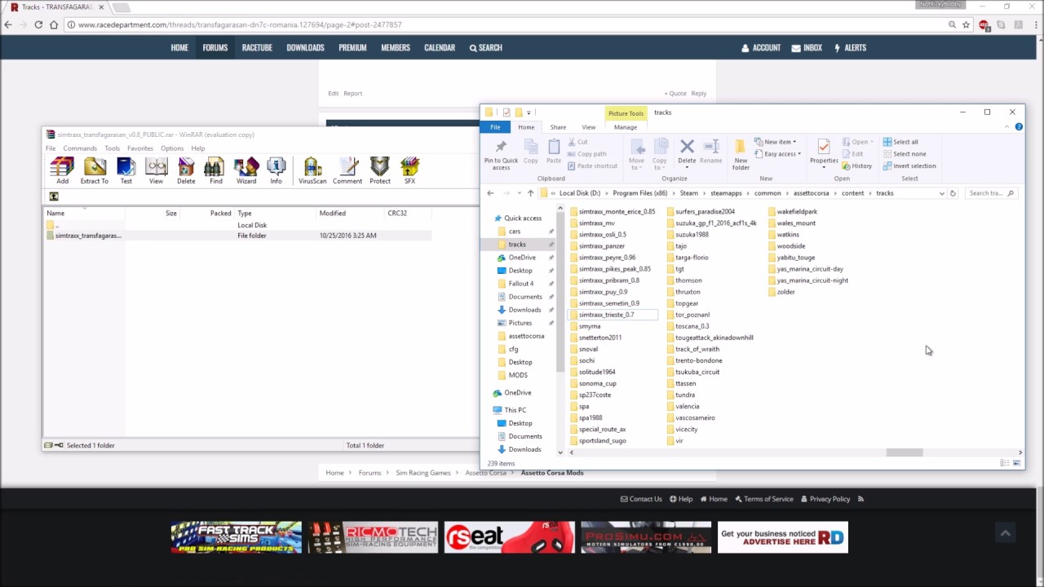The image size is (1044, 587).
Task: Bookmark this page with the star icon
Action: 966,24
